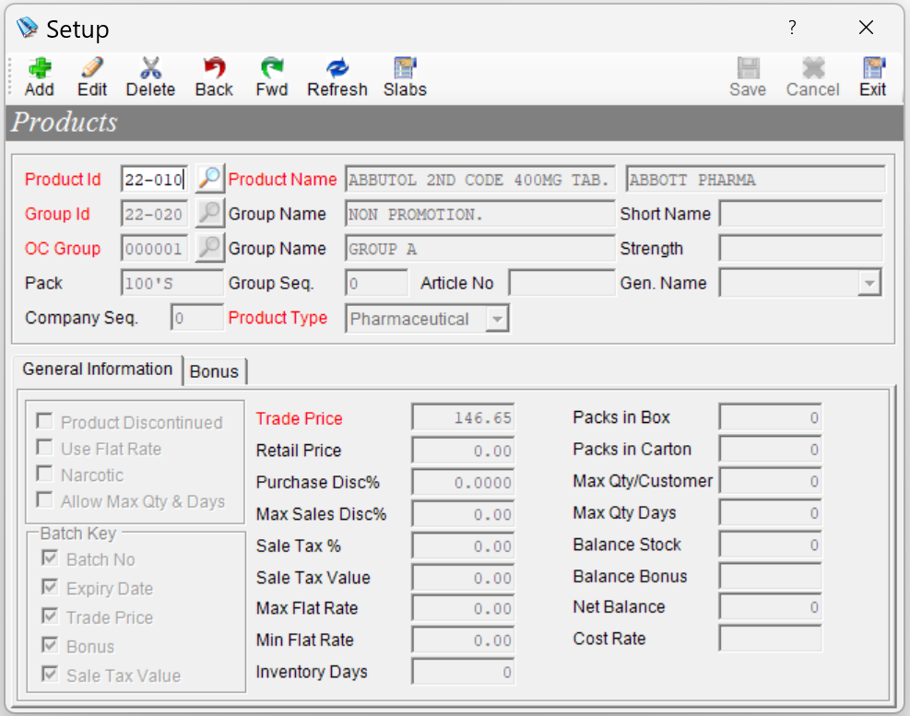Click the Balance Bonus field

coord(770,577)
